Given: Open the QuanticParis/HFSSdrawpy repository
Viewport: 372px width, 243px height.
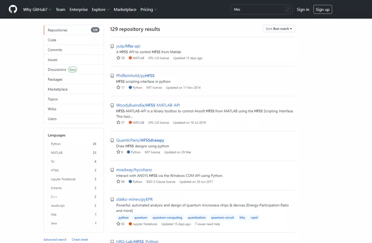Looking at the screenshot, I should point(140,140).
